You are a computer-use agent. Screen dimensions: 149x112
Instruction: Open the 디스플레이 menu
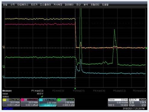pos(45,4)
